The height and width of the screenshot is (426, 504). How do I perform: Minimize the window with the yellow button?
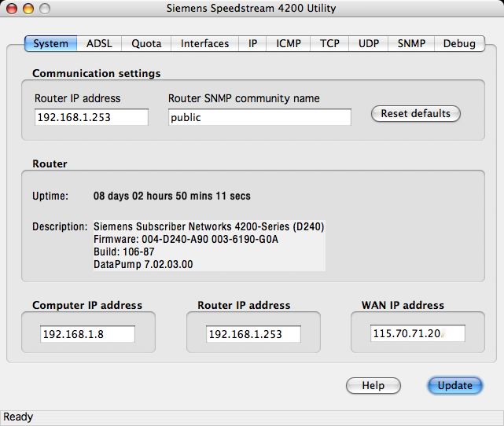point(28,9)
